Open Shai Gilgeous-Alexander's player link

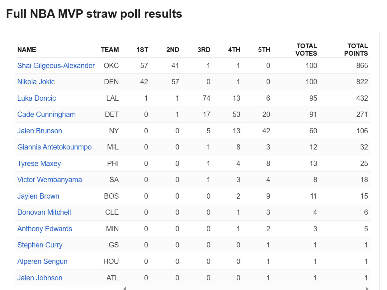tap(56, 66)
